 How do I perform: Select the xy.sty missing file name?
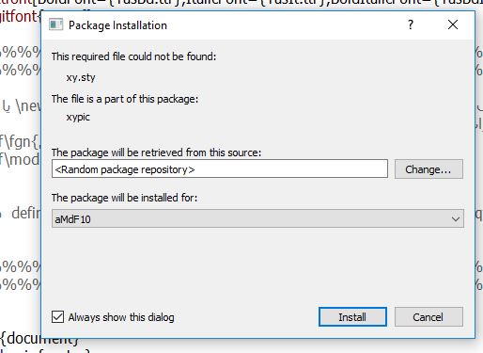81,77
